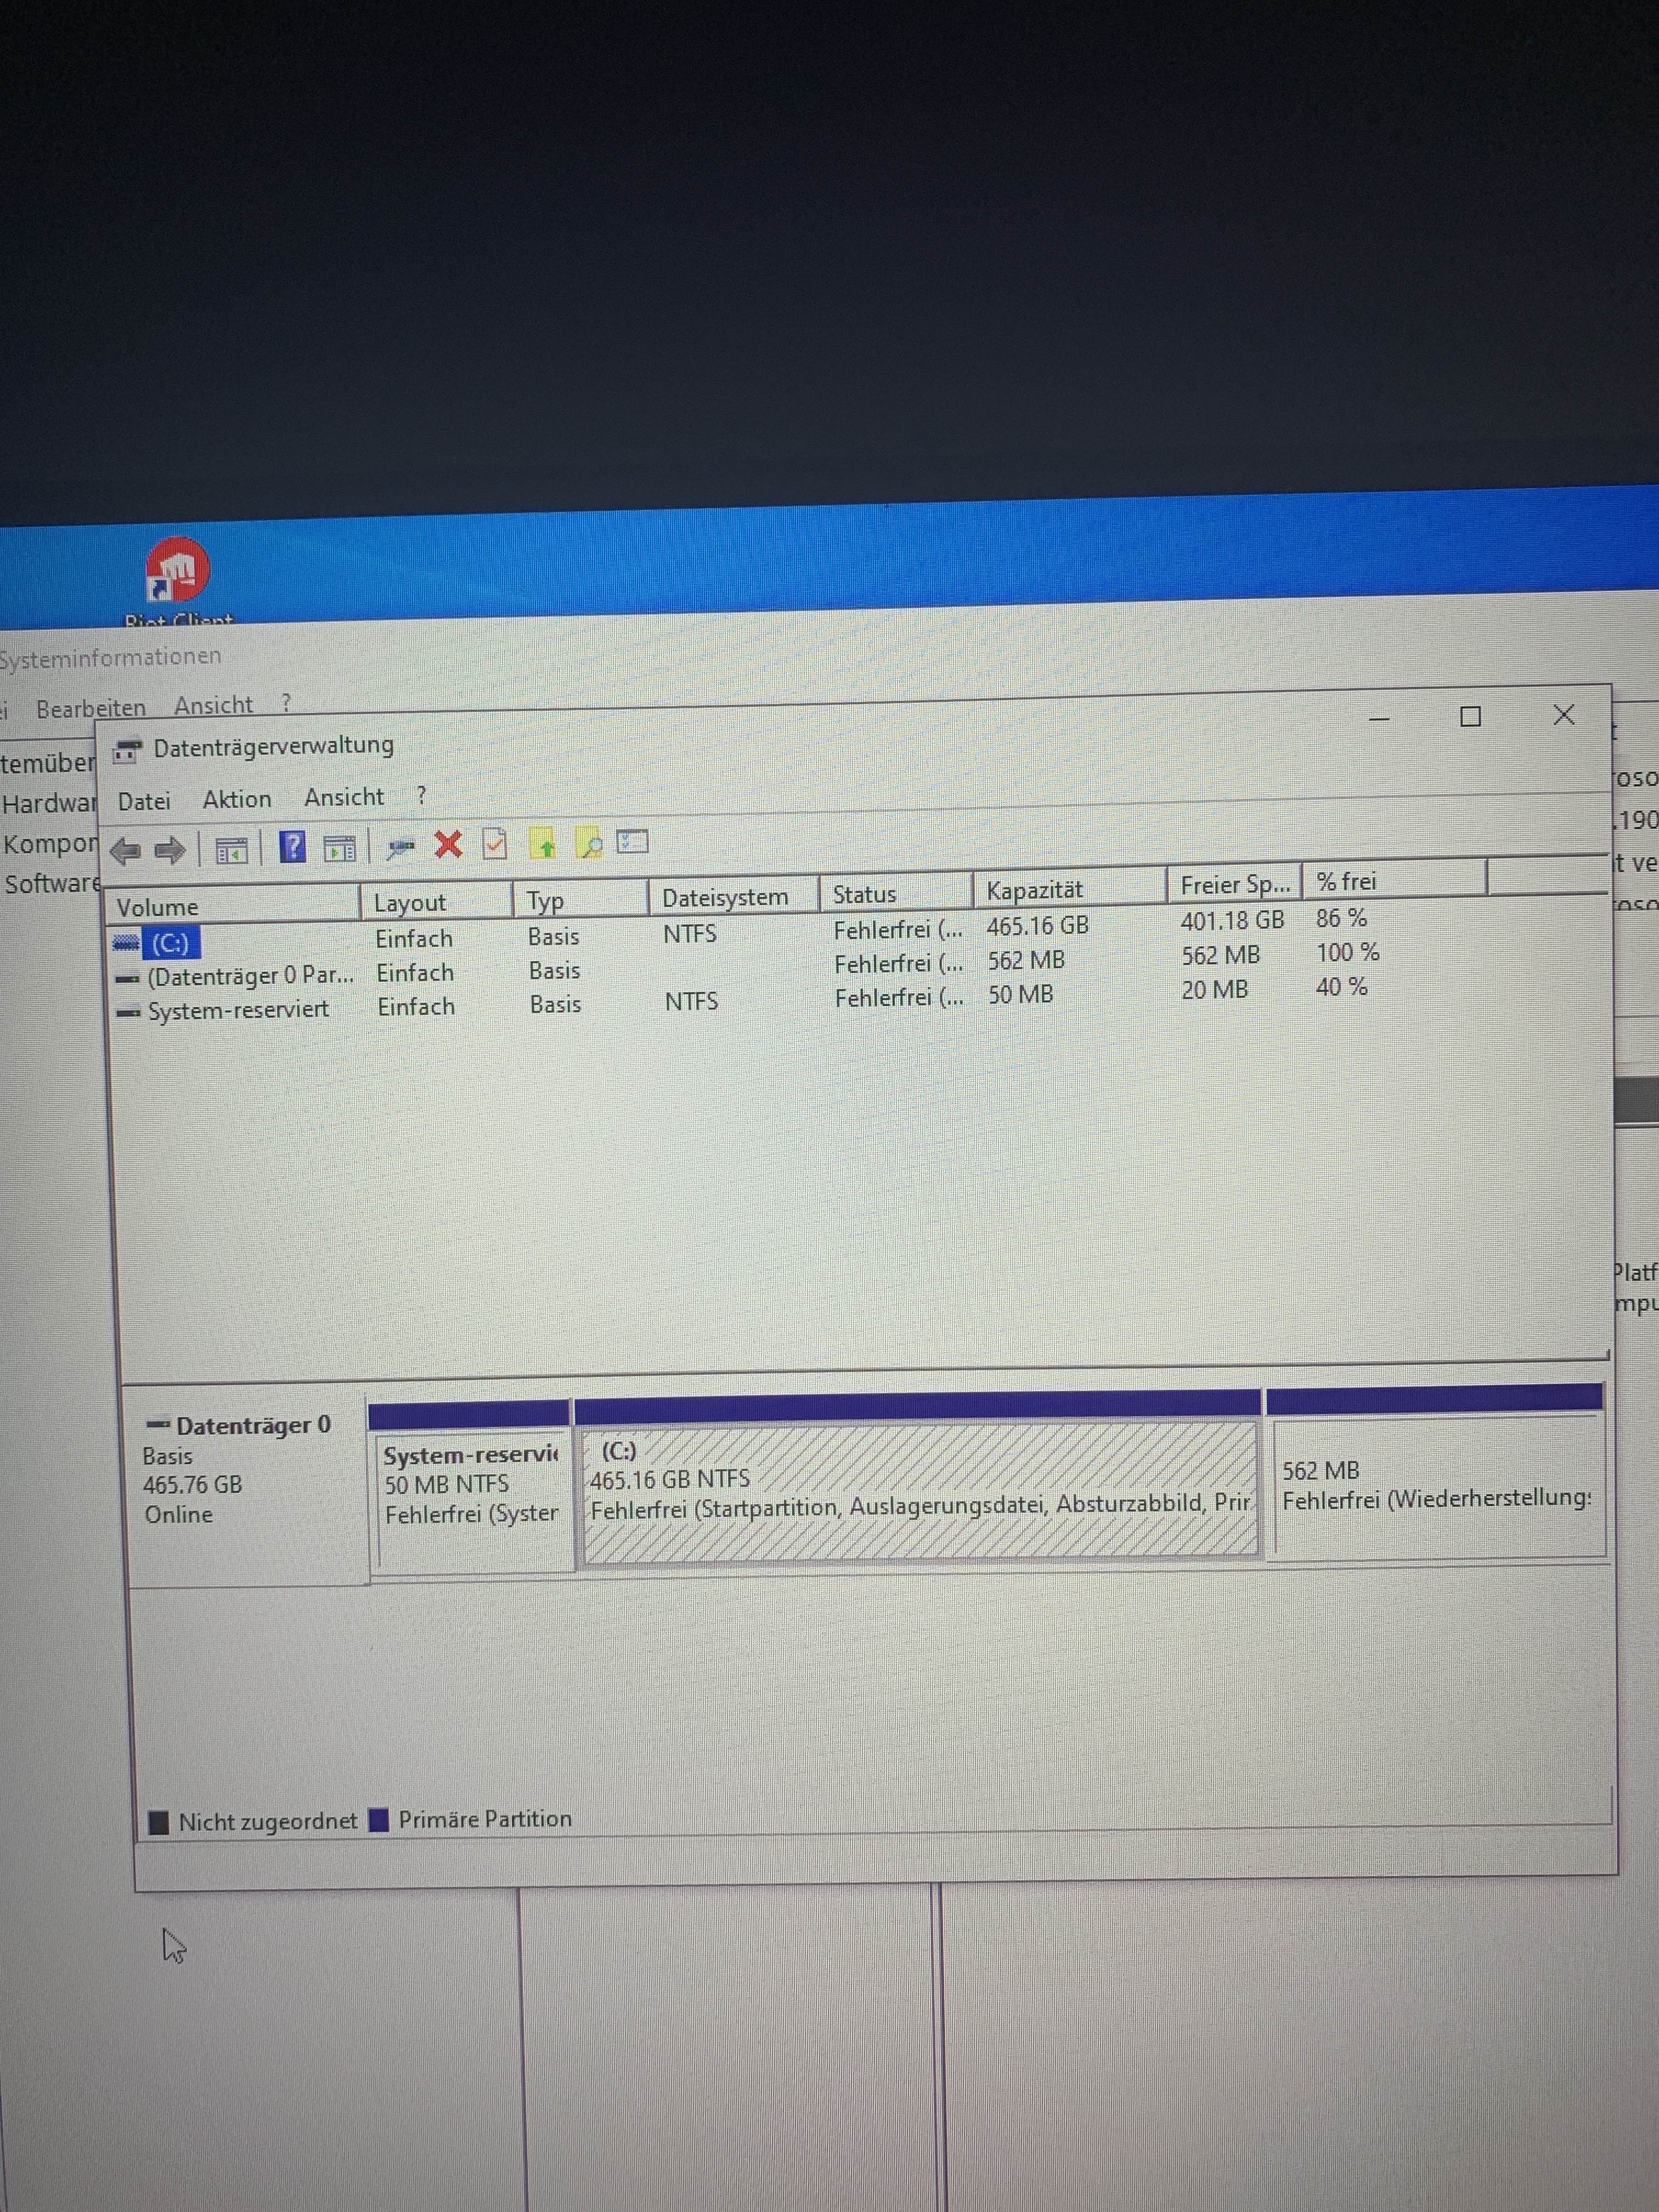Viewport: 1659px width, 2212px height.
Task: Open properties via the checkmark document icon
Action: click(x=495, y=844)
